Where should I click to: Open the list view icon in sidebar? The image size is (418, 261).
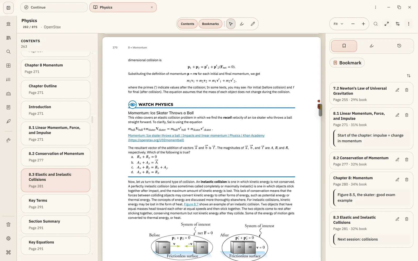pos(8,79)
